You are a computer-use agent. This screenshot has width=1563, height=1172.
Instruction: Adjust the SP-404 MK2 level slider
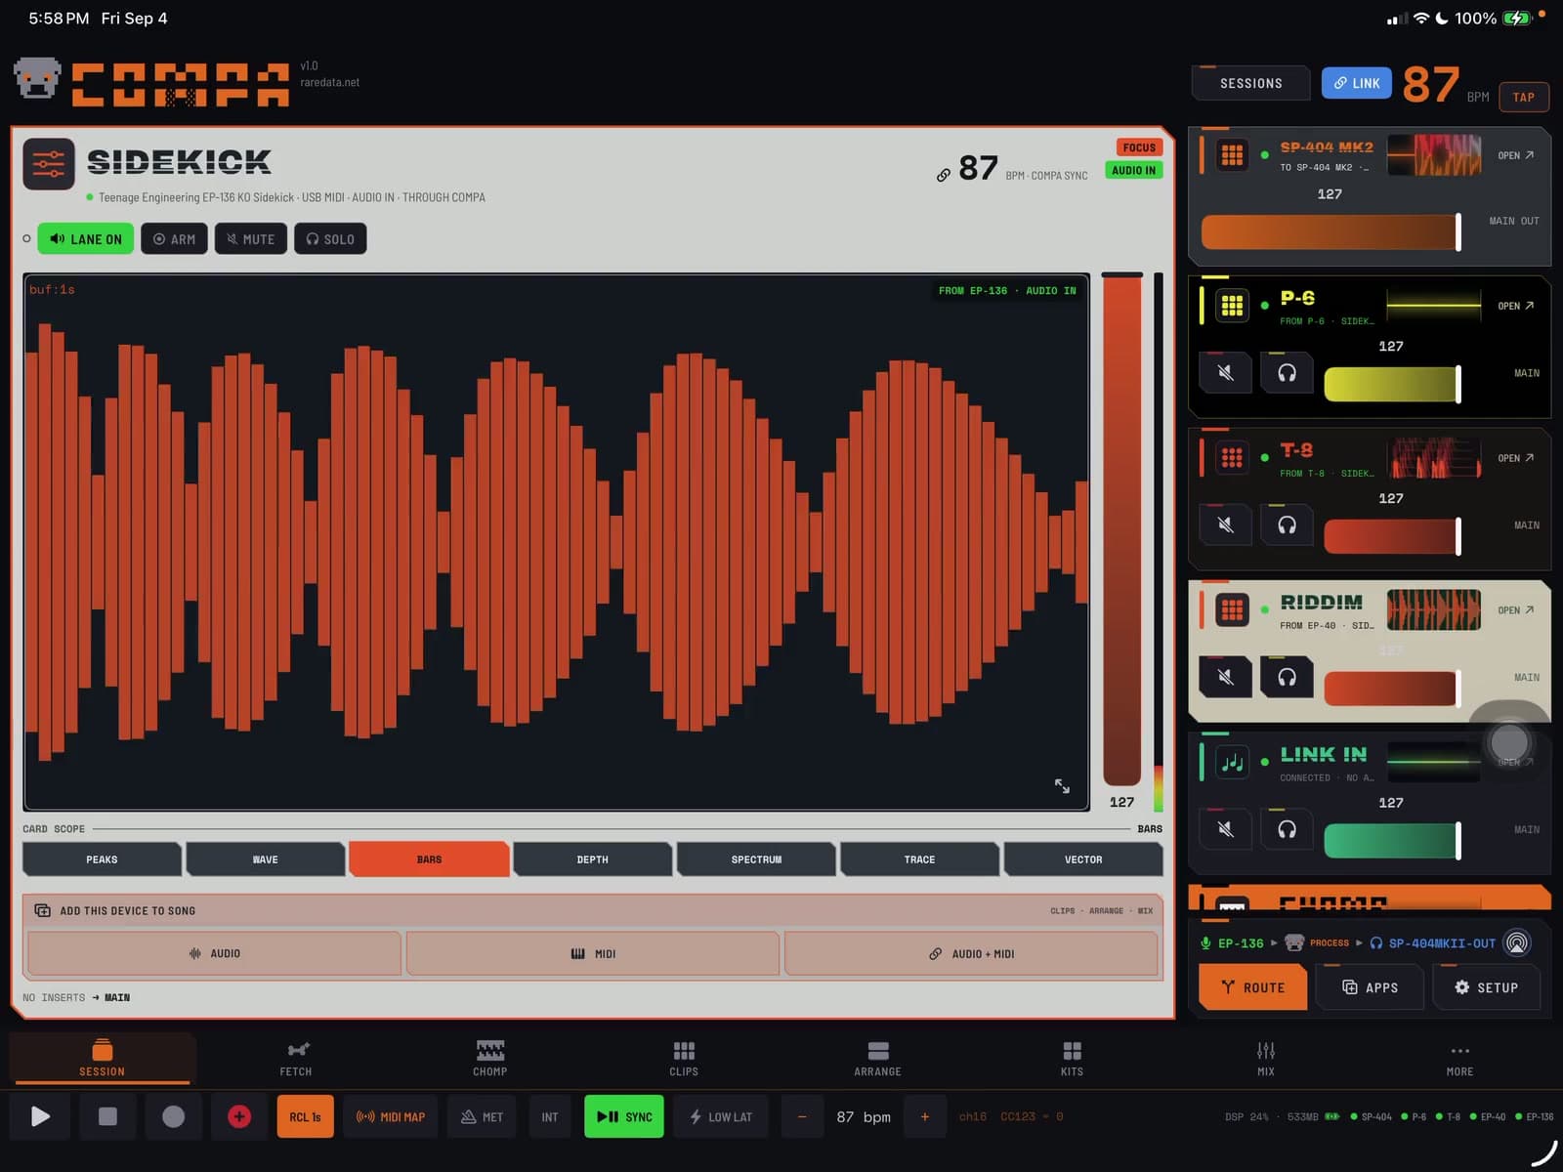click(x=1331, y=232)
